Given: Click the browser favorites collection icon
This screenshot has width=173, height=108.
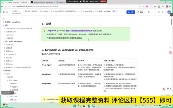Looking at the screenshot, I should (x=155, y=7).
